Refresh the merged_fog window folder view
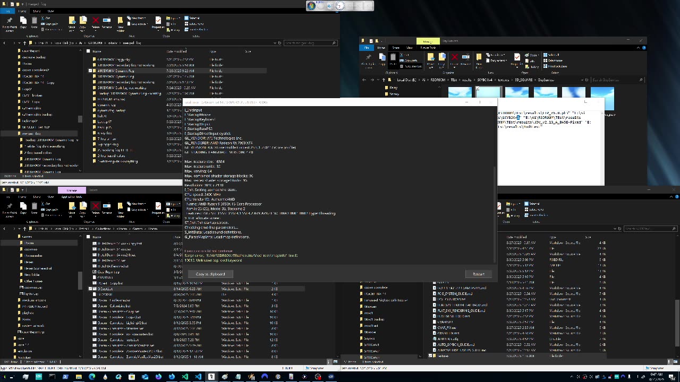 (x=280, y=43)
